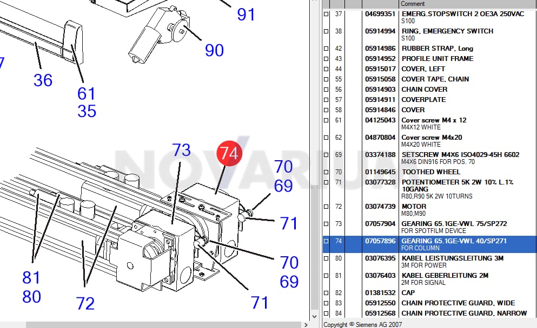Select GEARING 75/SP272 for spotfilm device
537x328 pixels.
pyautogui.click(x=429, y=227)
